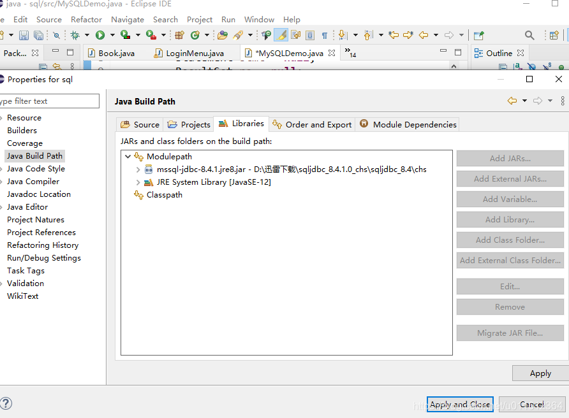The image size is (569, 418).
Task: Click the dialog view menu three-dot icon
Action: (x=563, y=101)
